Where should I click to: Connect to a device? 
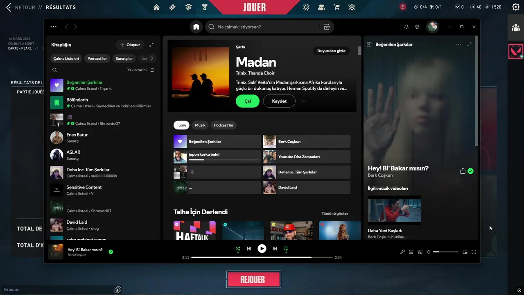[420, 252]
